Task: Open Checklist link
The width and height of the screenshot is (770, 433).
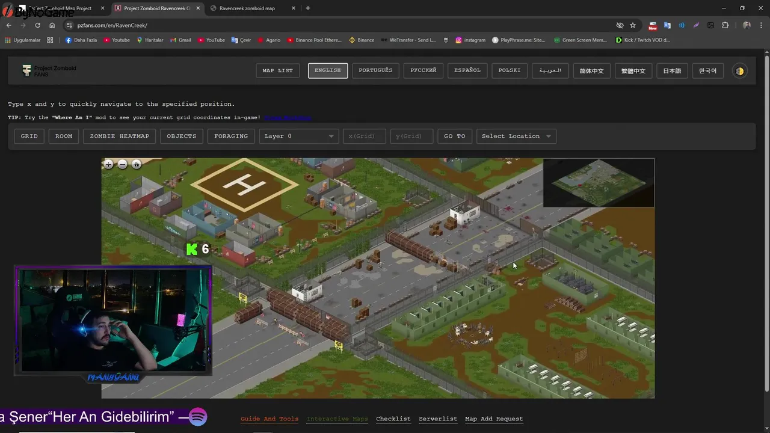Action: pos(393,419)
